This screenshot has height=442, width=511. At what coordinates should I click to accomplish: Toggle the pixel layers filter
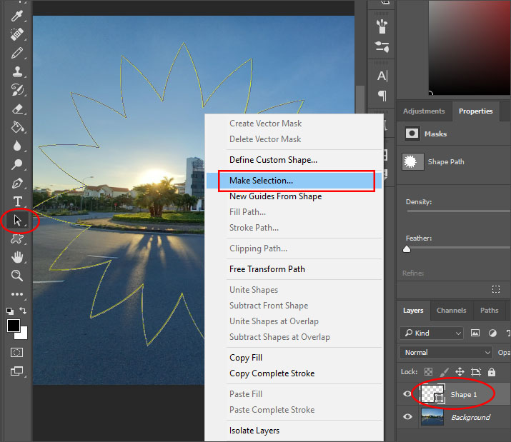tap(475, 333)
